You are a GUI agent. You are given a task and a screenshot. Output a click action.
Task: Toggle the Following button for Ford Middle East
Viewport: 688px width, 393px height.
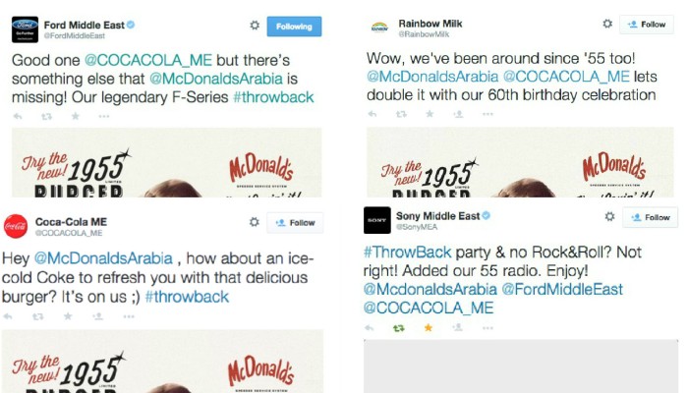coord(294,27)
